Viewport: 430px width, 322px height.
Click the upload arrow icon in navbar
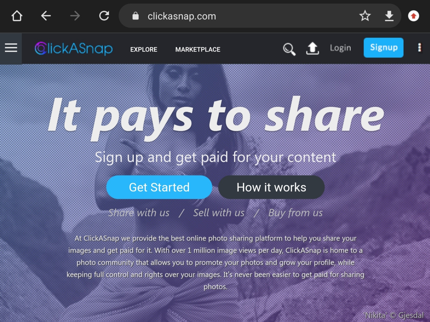312,48
